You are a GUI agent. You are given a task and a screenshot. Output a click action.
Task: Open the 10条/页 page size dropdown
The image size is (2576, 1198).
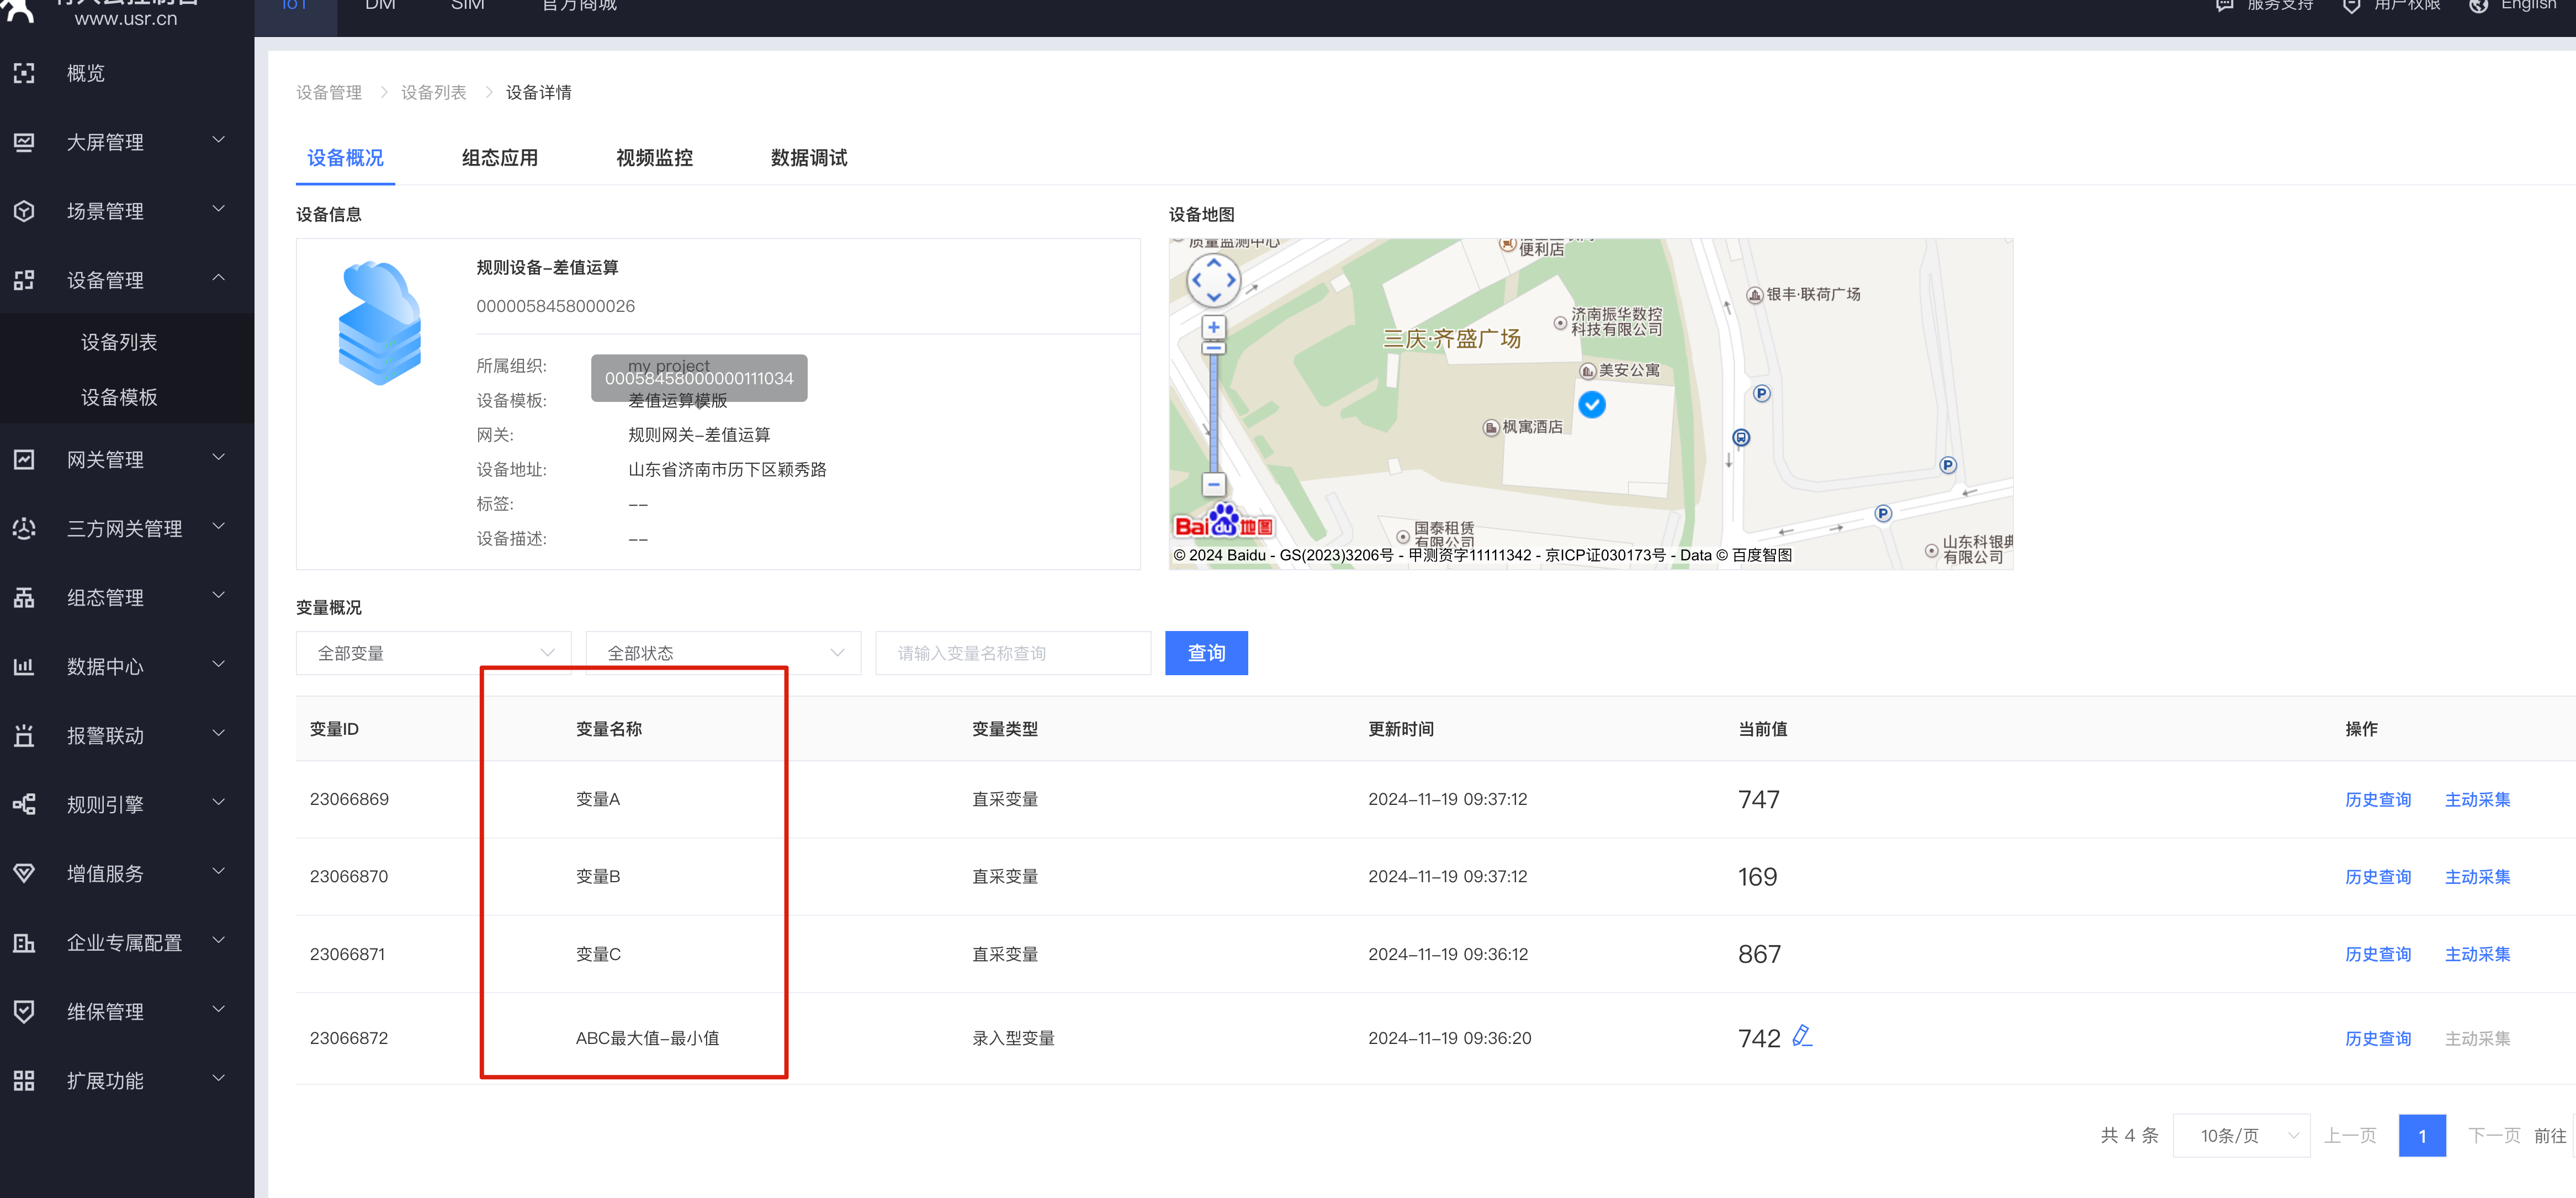[2240, 1135]
